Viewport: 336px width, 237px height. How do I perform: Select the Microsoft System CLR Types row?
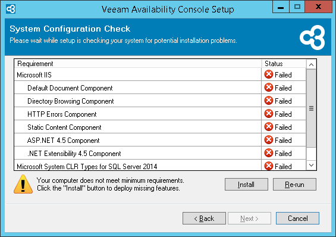160,166
